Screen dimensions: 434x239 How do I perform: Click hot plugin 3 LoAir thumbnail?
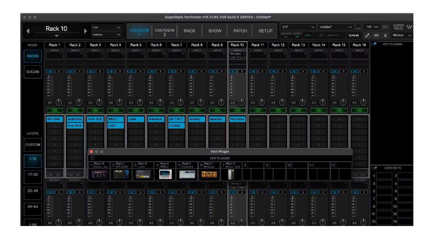click(x=143, y=174)
